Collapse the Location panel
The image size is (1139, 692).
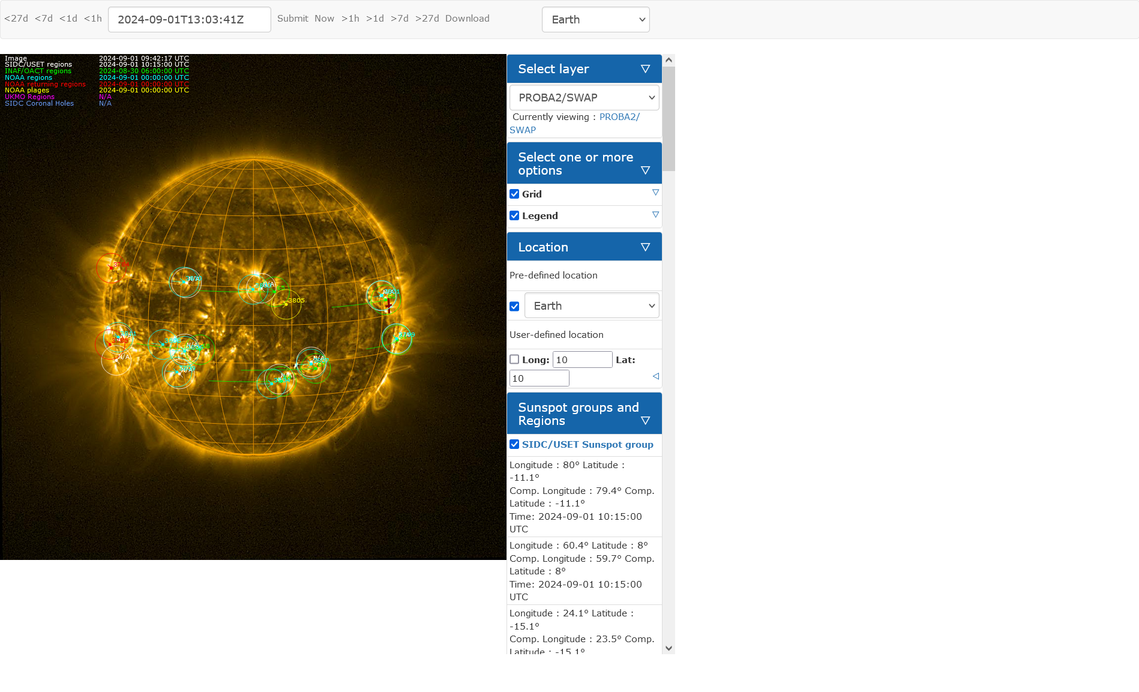point(645,247)
